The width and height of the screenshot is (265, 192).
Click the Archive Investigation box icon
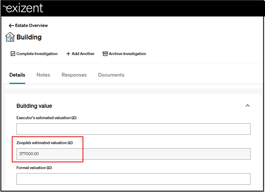pos(105,54)
